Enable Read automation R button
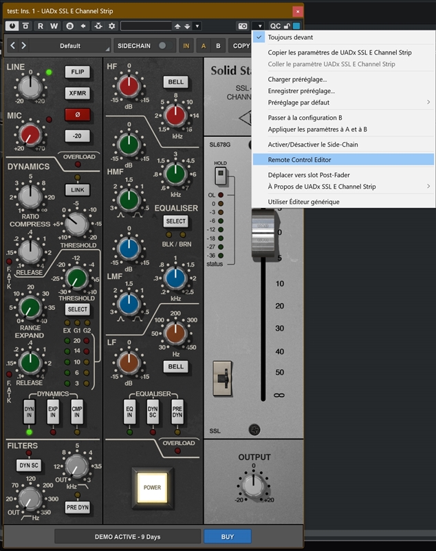Screen dimensions: 436x551 (41, 26)
